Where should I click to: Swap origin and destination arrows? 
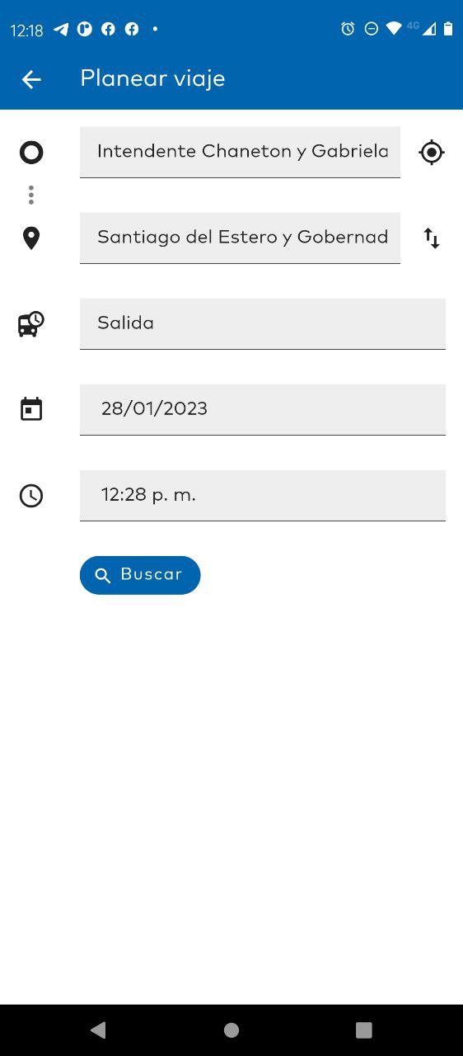point(432,238)
